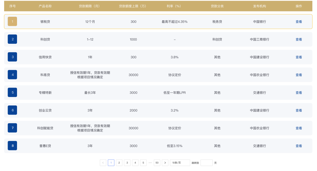The width and height of the screenshot is (317, 171).
Task: Go to next page arrow
Action: click(x=165, y=163)
